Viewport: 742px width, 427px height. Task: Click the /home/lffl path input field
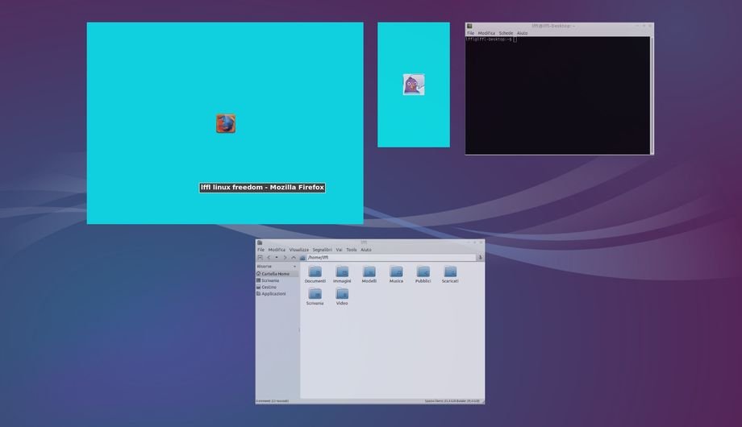[x=387, y=258]
